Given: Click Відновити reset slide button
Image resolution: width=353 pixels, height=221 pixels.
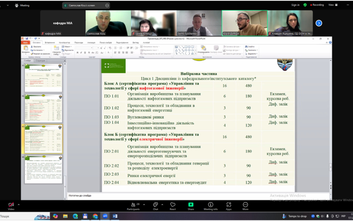Looking at the screenshot, I should coord(68,50).
